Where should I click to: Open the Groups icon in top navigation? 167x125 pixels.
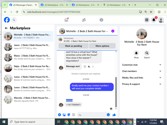tap(101, 20)
